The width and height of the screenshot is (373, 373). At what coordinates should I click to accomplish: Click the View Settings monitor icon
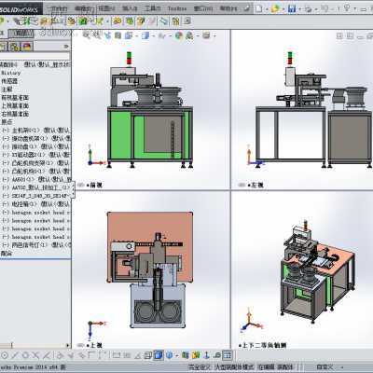click(206, 35)
